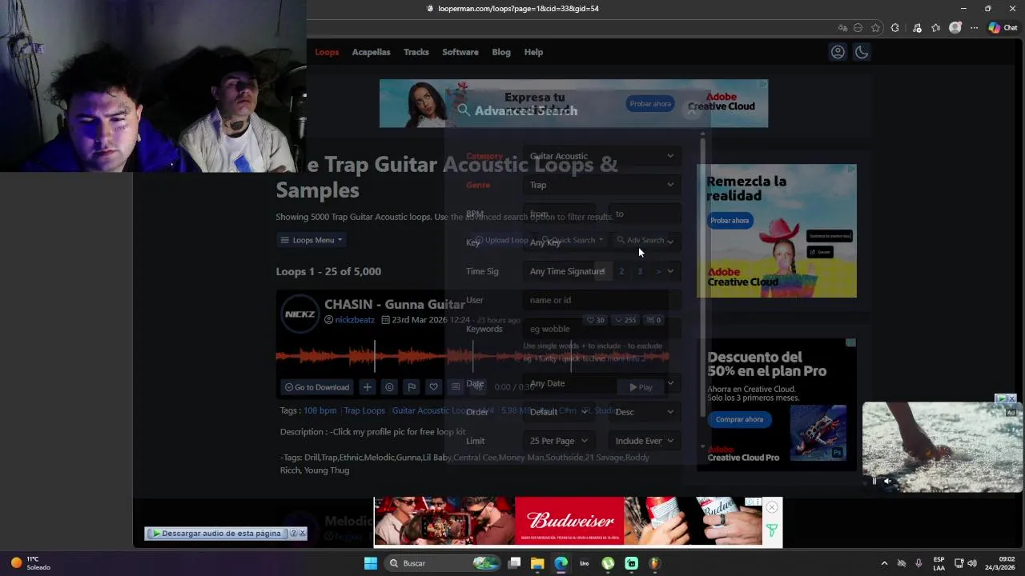Open the weather widget showing 11°C Soleado
The width and height of the screenshot is (1025, 576).
point(30,563)
